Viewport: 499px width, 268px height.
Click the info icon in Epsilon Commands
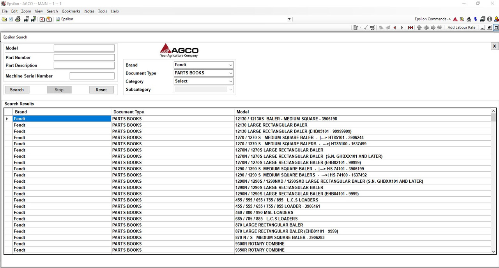(490, 19)
